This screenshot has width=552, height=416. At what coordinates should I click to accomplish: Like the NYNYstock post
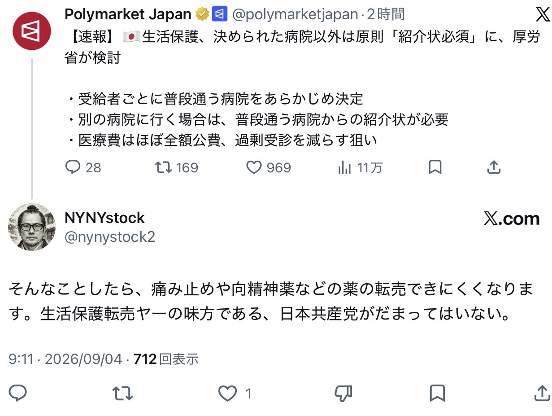[x=235, y=394]
